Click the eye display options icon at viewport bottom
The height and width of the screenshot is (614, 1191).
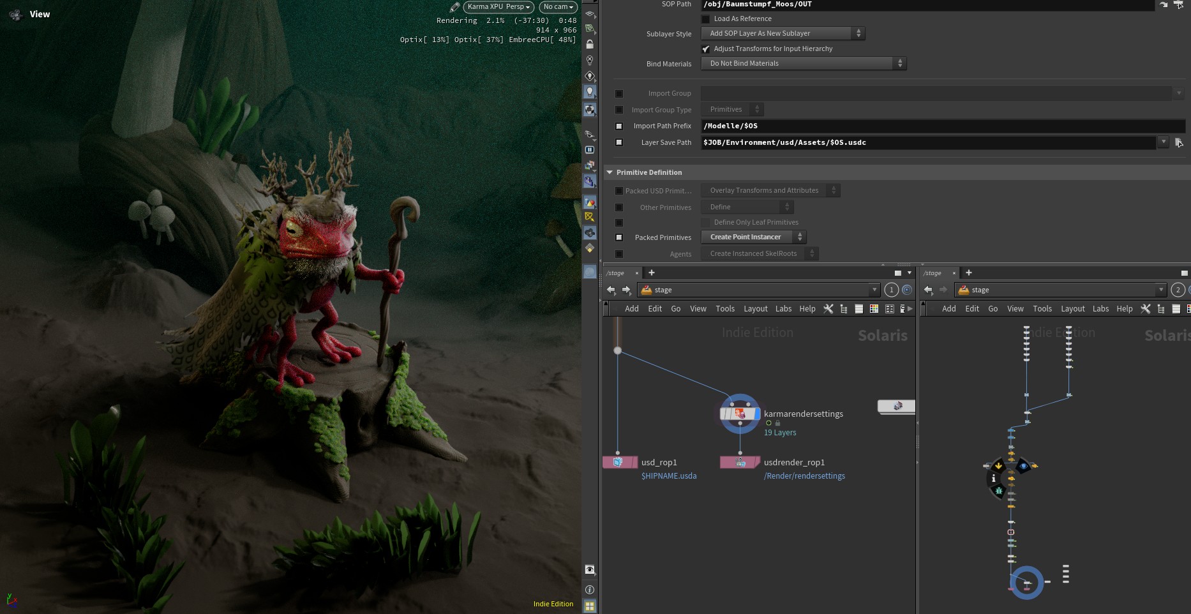point(590,570)
